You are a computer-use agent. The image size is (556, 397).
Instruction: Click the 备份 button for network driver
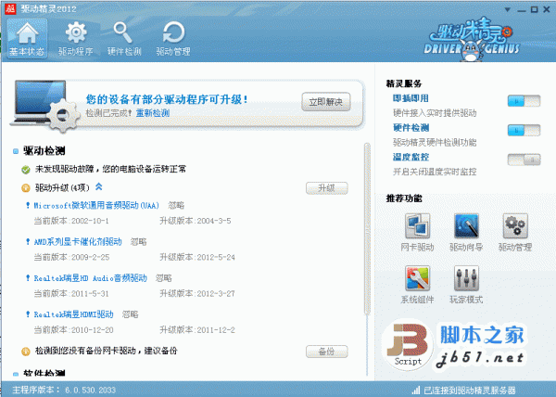click(326, 352)
